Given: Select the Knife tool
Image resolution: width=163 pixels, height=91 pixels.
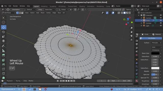Looking at the screenshot, I should tap(4, 74).
